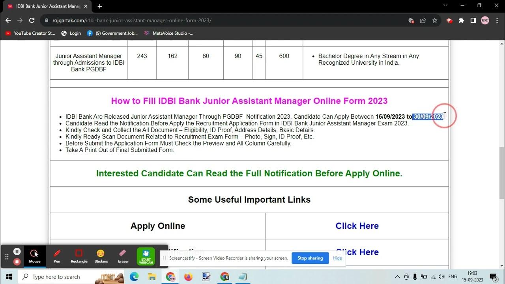The image size is (505, 284).
Task: Open a new browser tab
Action: [x=100, y=6]
